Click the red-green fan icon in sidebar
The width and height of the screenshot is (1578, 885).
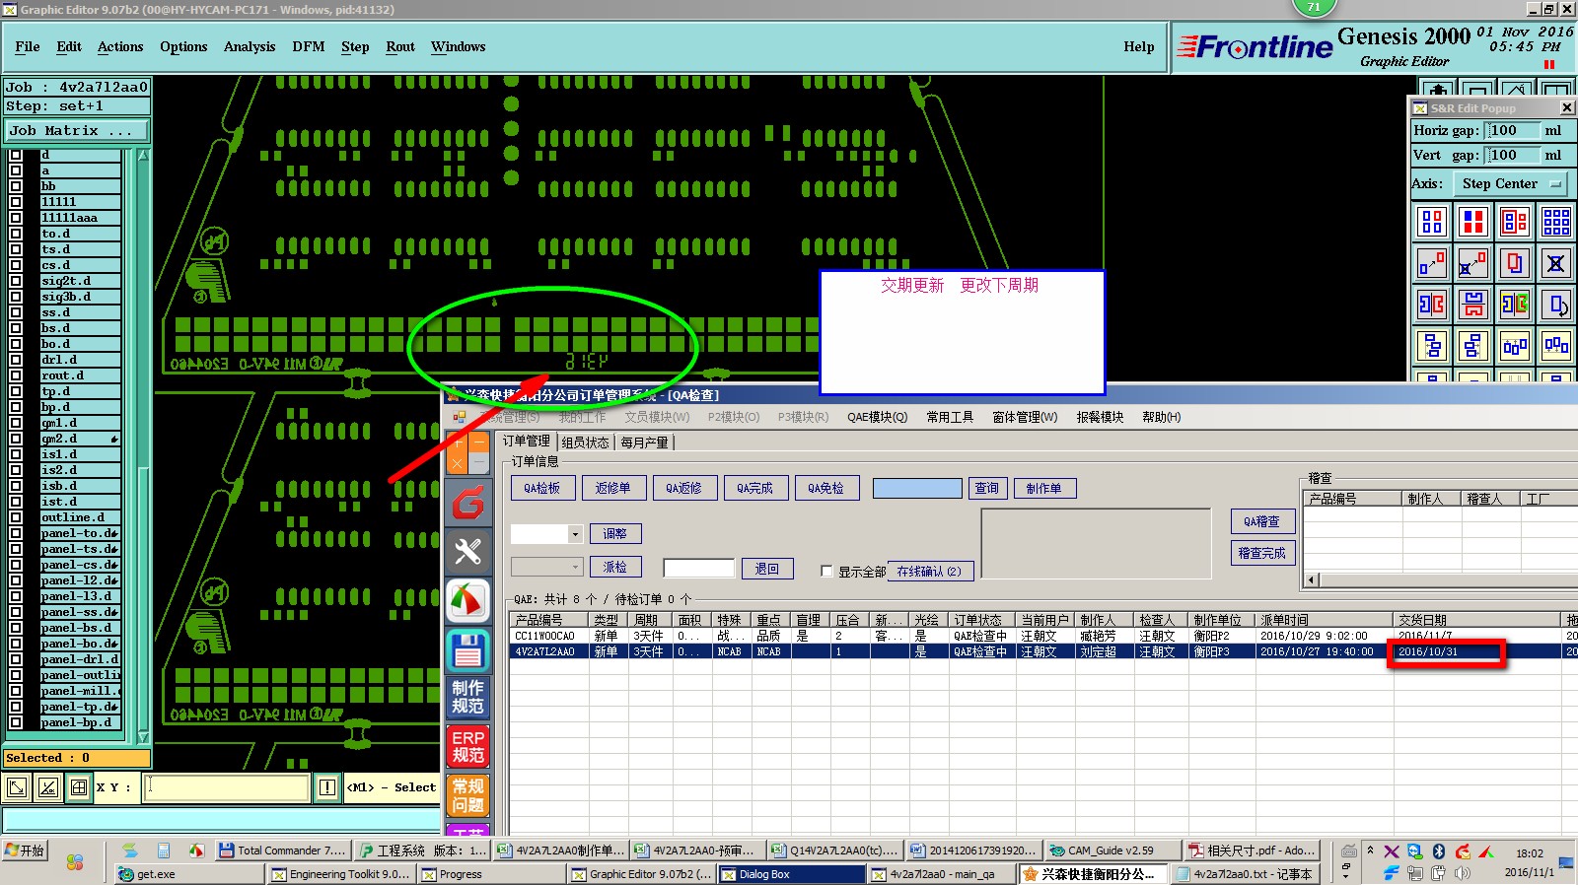pyautogui.click(x=467, y=600)
